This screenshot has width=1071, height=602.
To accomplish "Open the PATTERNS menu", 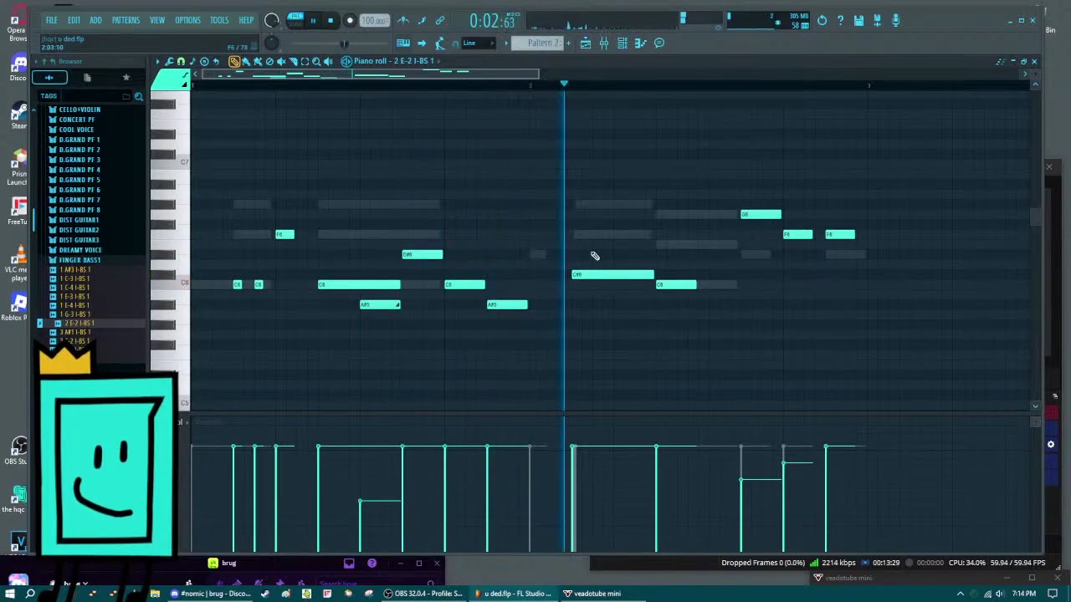I will coord(126,20).
